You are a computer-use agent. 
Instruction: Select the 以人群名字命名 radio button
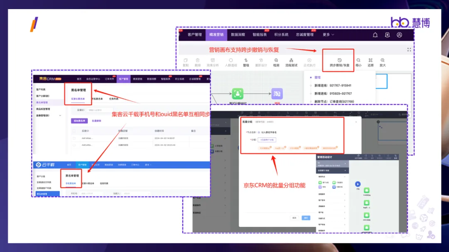click(259, 132)
